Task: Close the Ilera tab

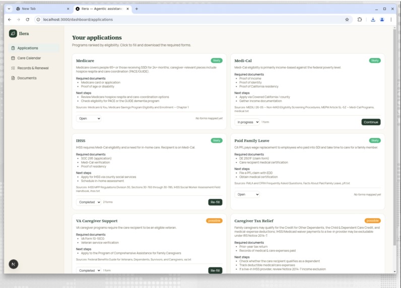Action: coord(127,9)
